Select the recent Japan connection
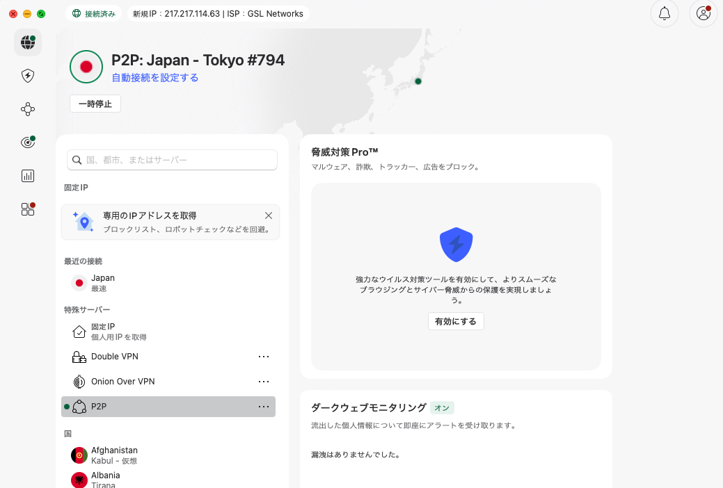Screen dimensions: 723x488 point(103,282)
